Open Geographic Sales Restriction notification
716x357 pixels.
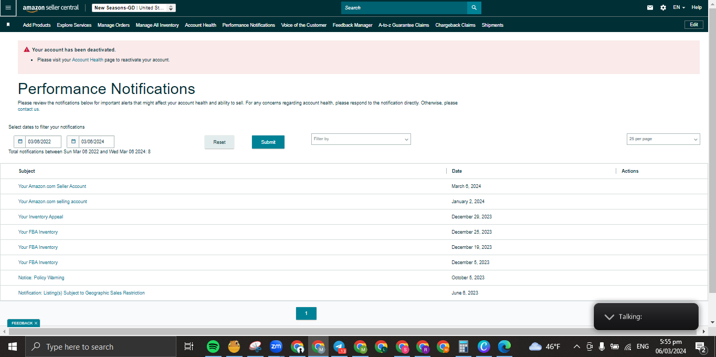point(81,293)
